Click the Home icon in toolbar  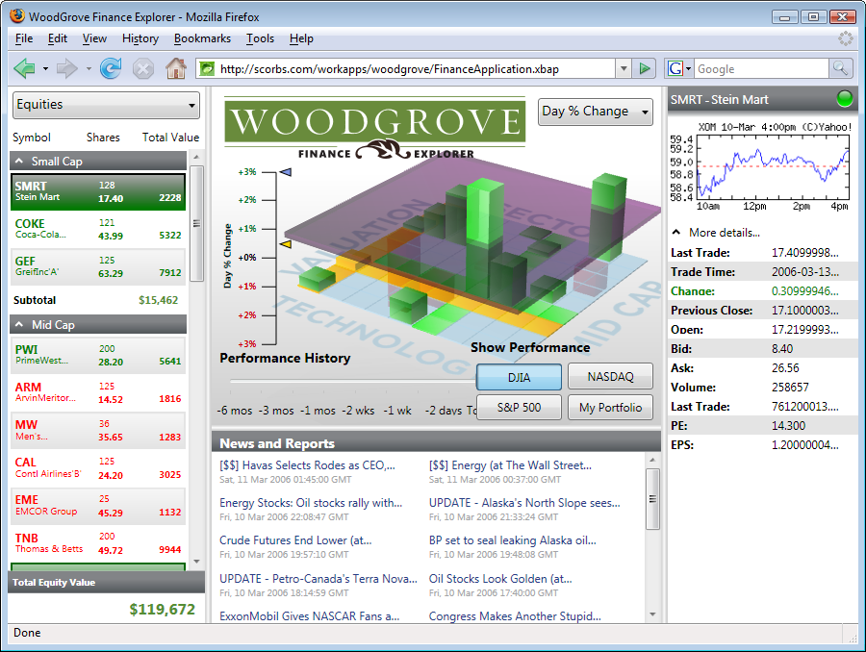(x=175, y=68)
